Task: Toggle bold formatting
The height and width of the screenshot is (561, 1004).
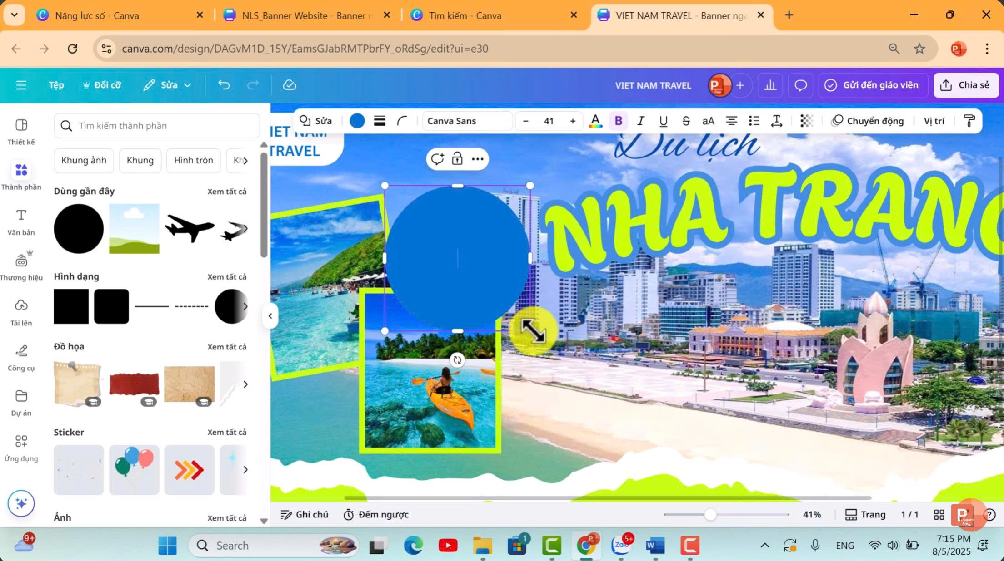Action: pos(618,121)
